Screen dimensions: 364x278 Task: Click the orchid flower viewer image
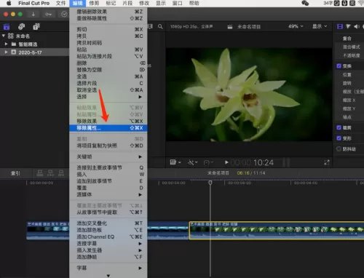[x=249, y=95]
